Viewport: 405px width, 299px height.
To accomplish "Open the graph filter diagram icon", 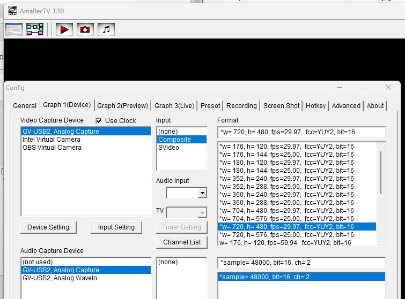I will click(x=35, y=29).
